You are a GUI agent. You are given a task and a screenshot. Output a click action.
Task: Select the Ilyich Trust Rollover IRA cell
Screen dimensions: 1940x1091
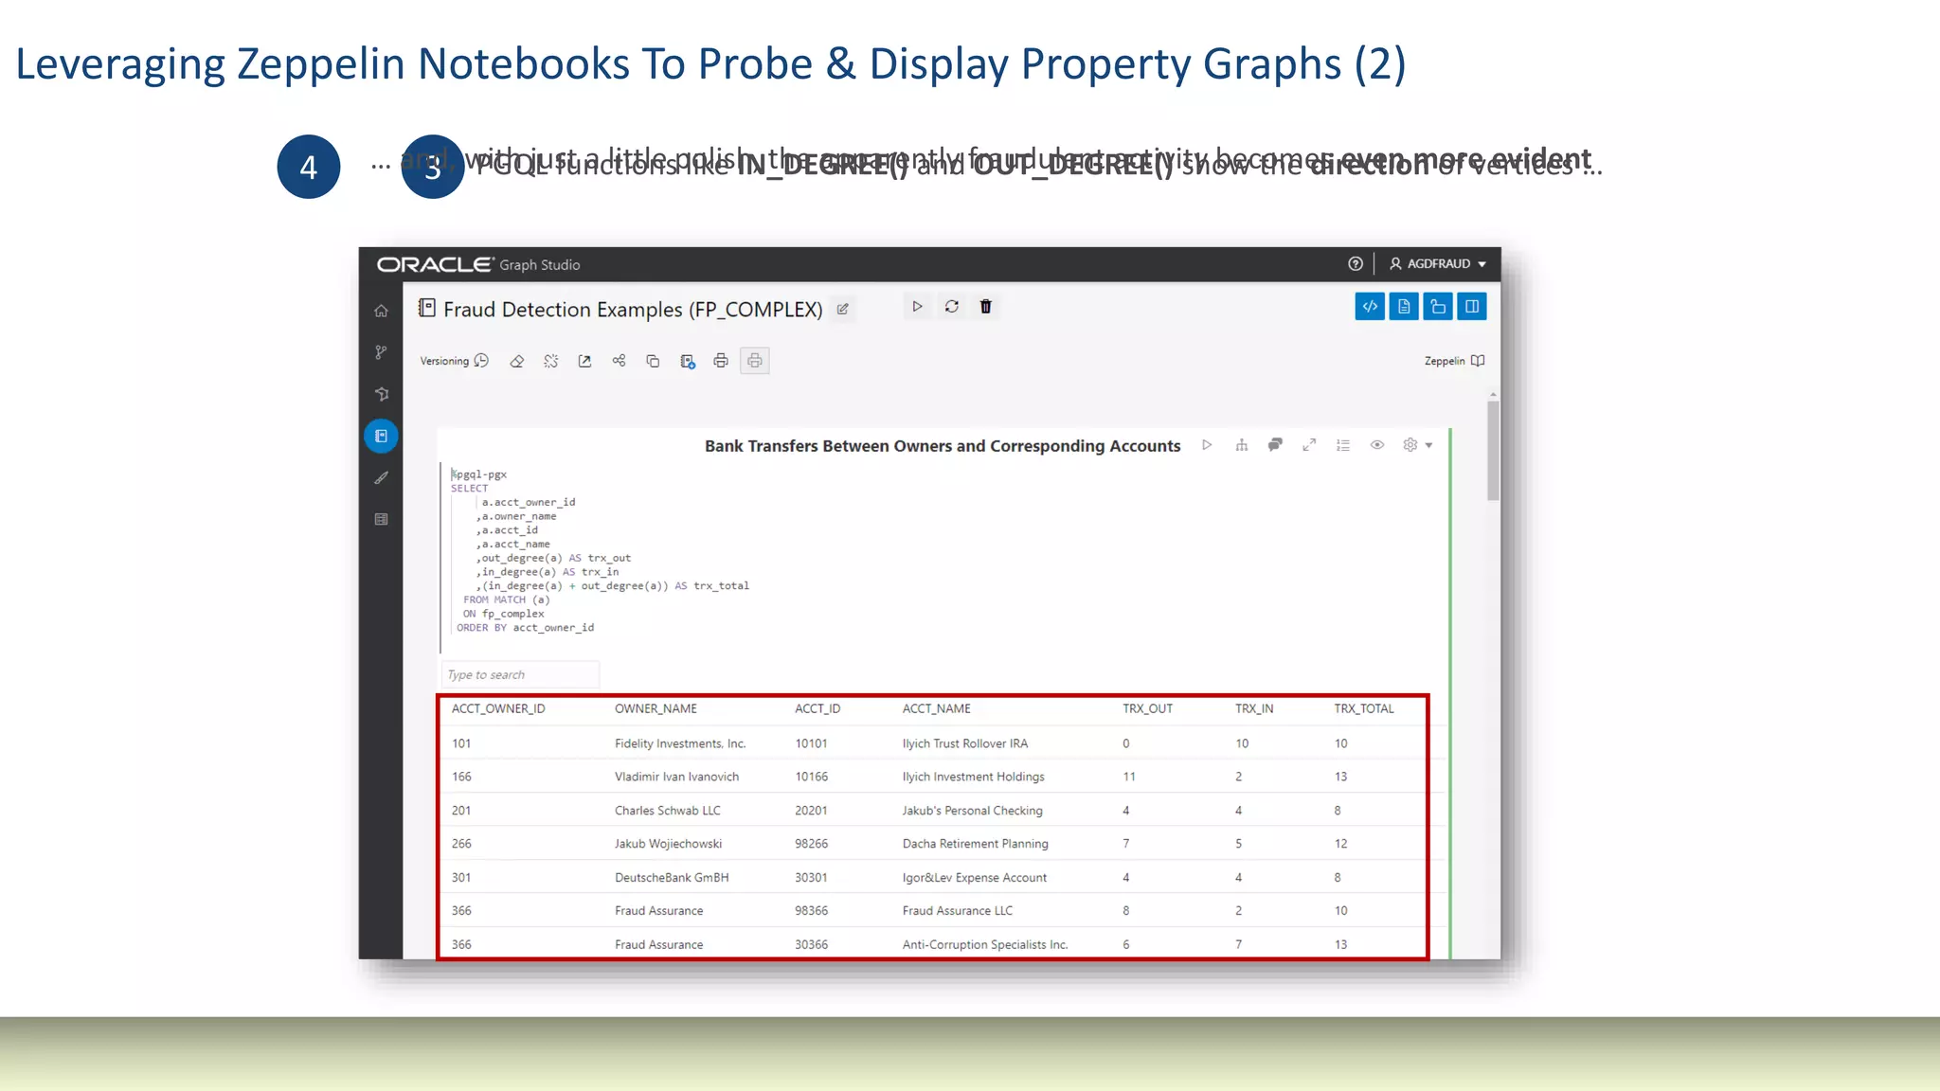965,743
